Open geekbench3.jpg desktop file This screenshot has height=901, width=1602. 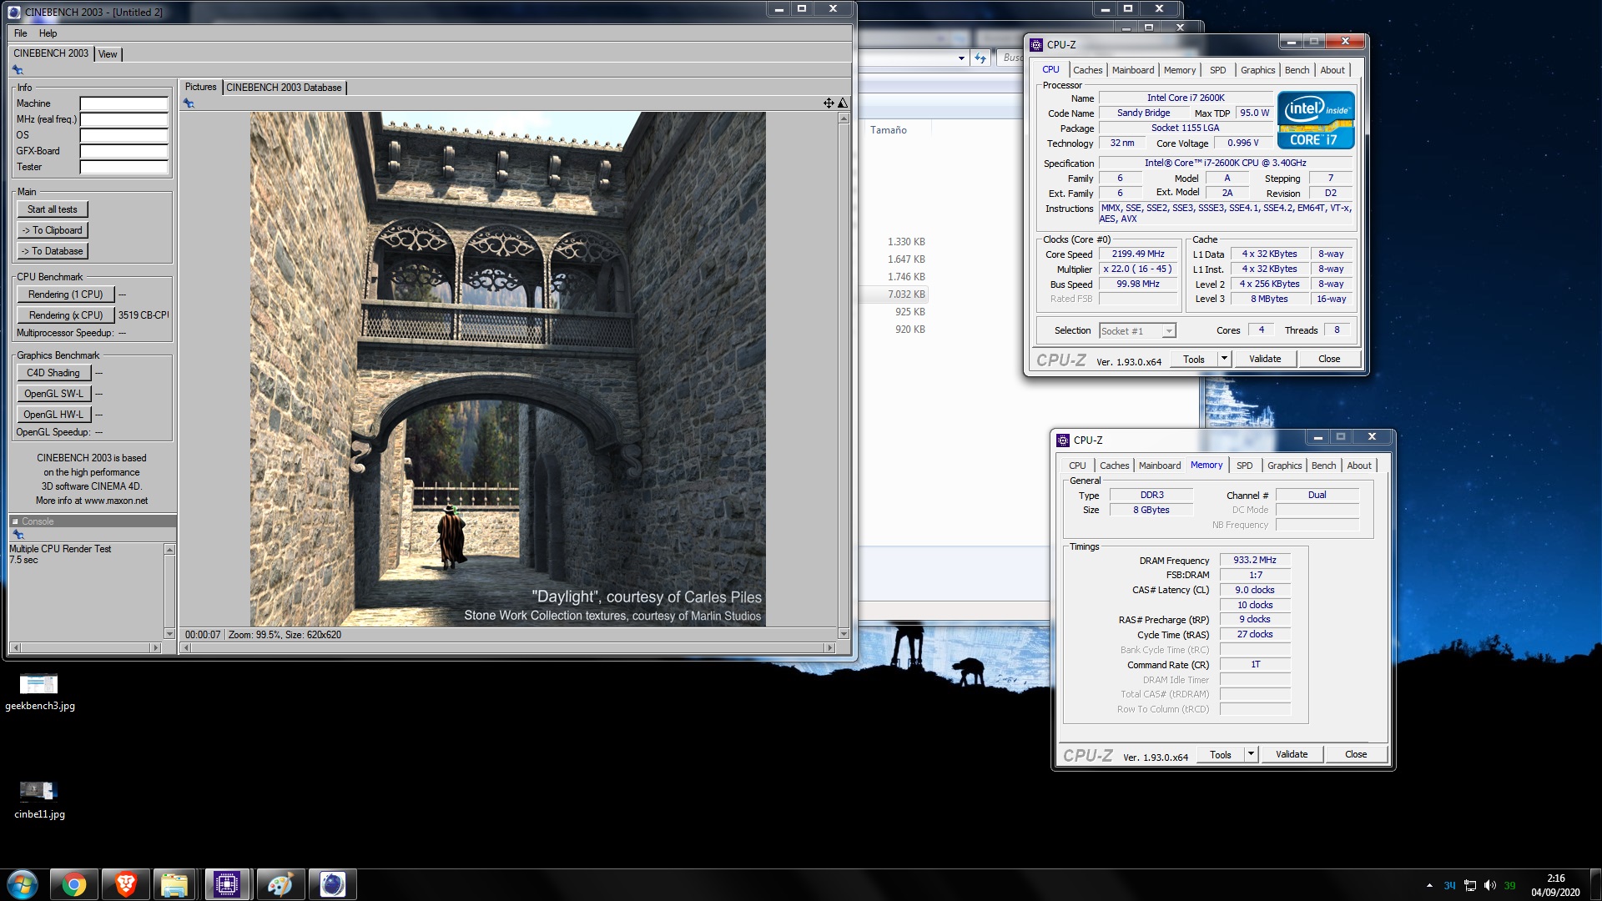coord(39,692)
